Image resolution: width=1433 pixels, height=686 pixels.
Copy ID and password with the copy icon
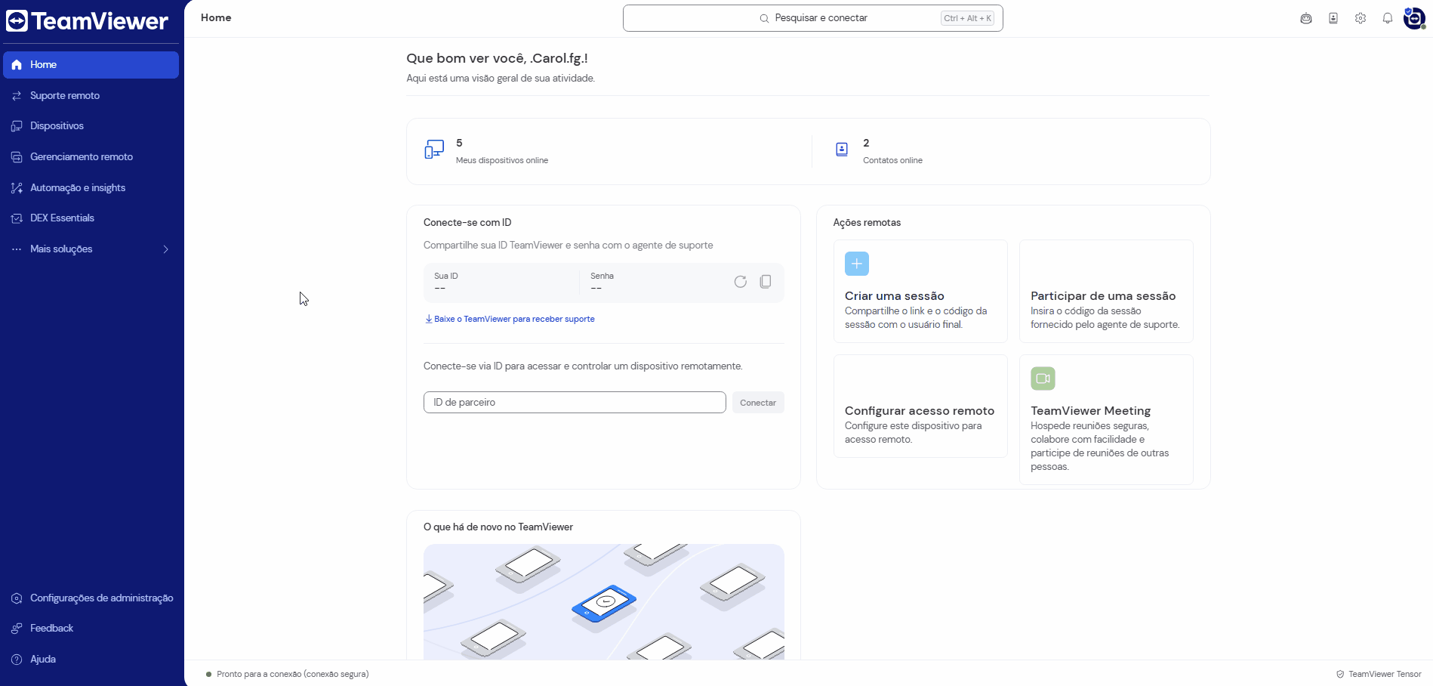tap(766, 282)
